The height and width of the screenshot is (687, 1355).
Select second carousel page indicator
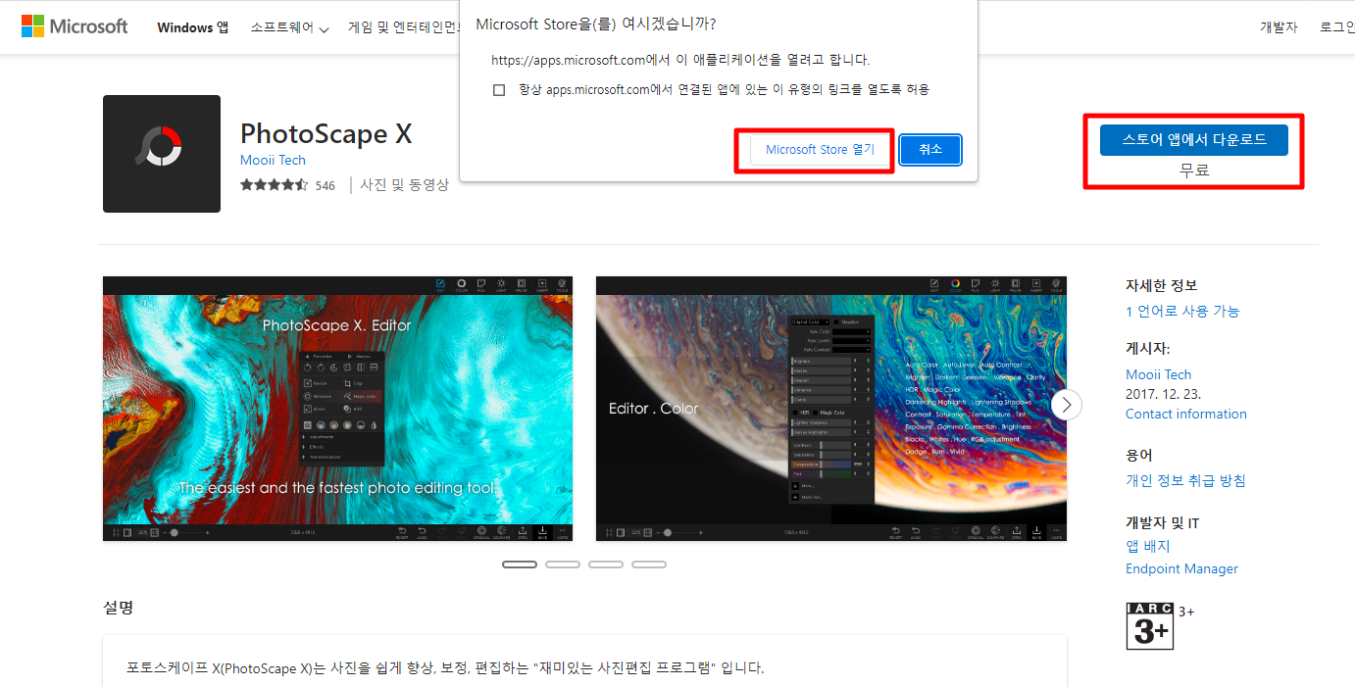pos(563,564)
